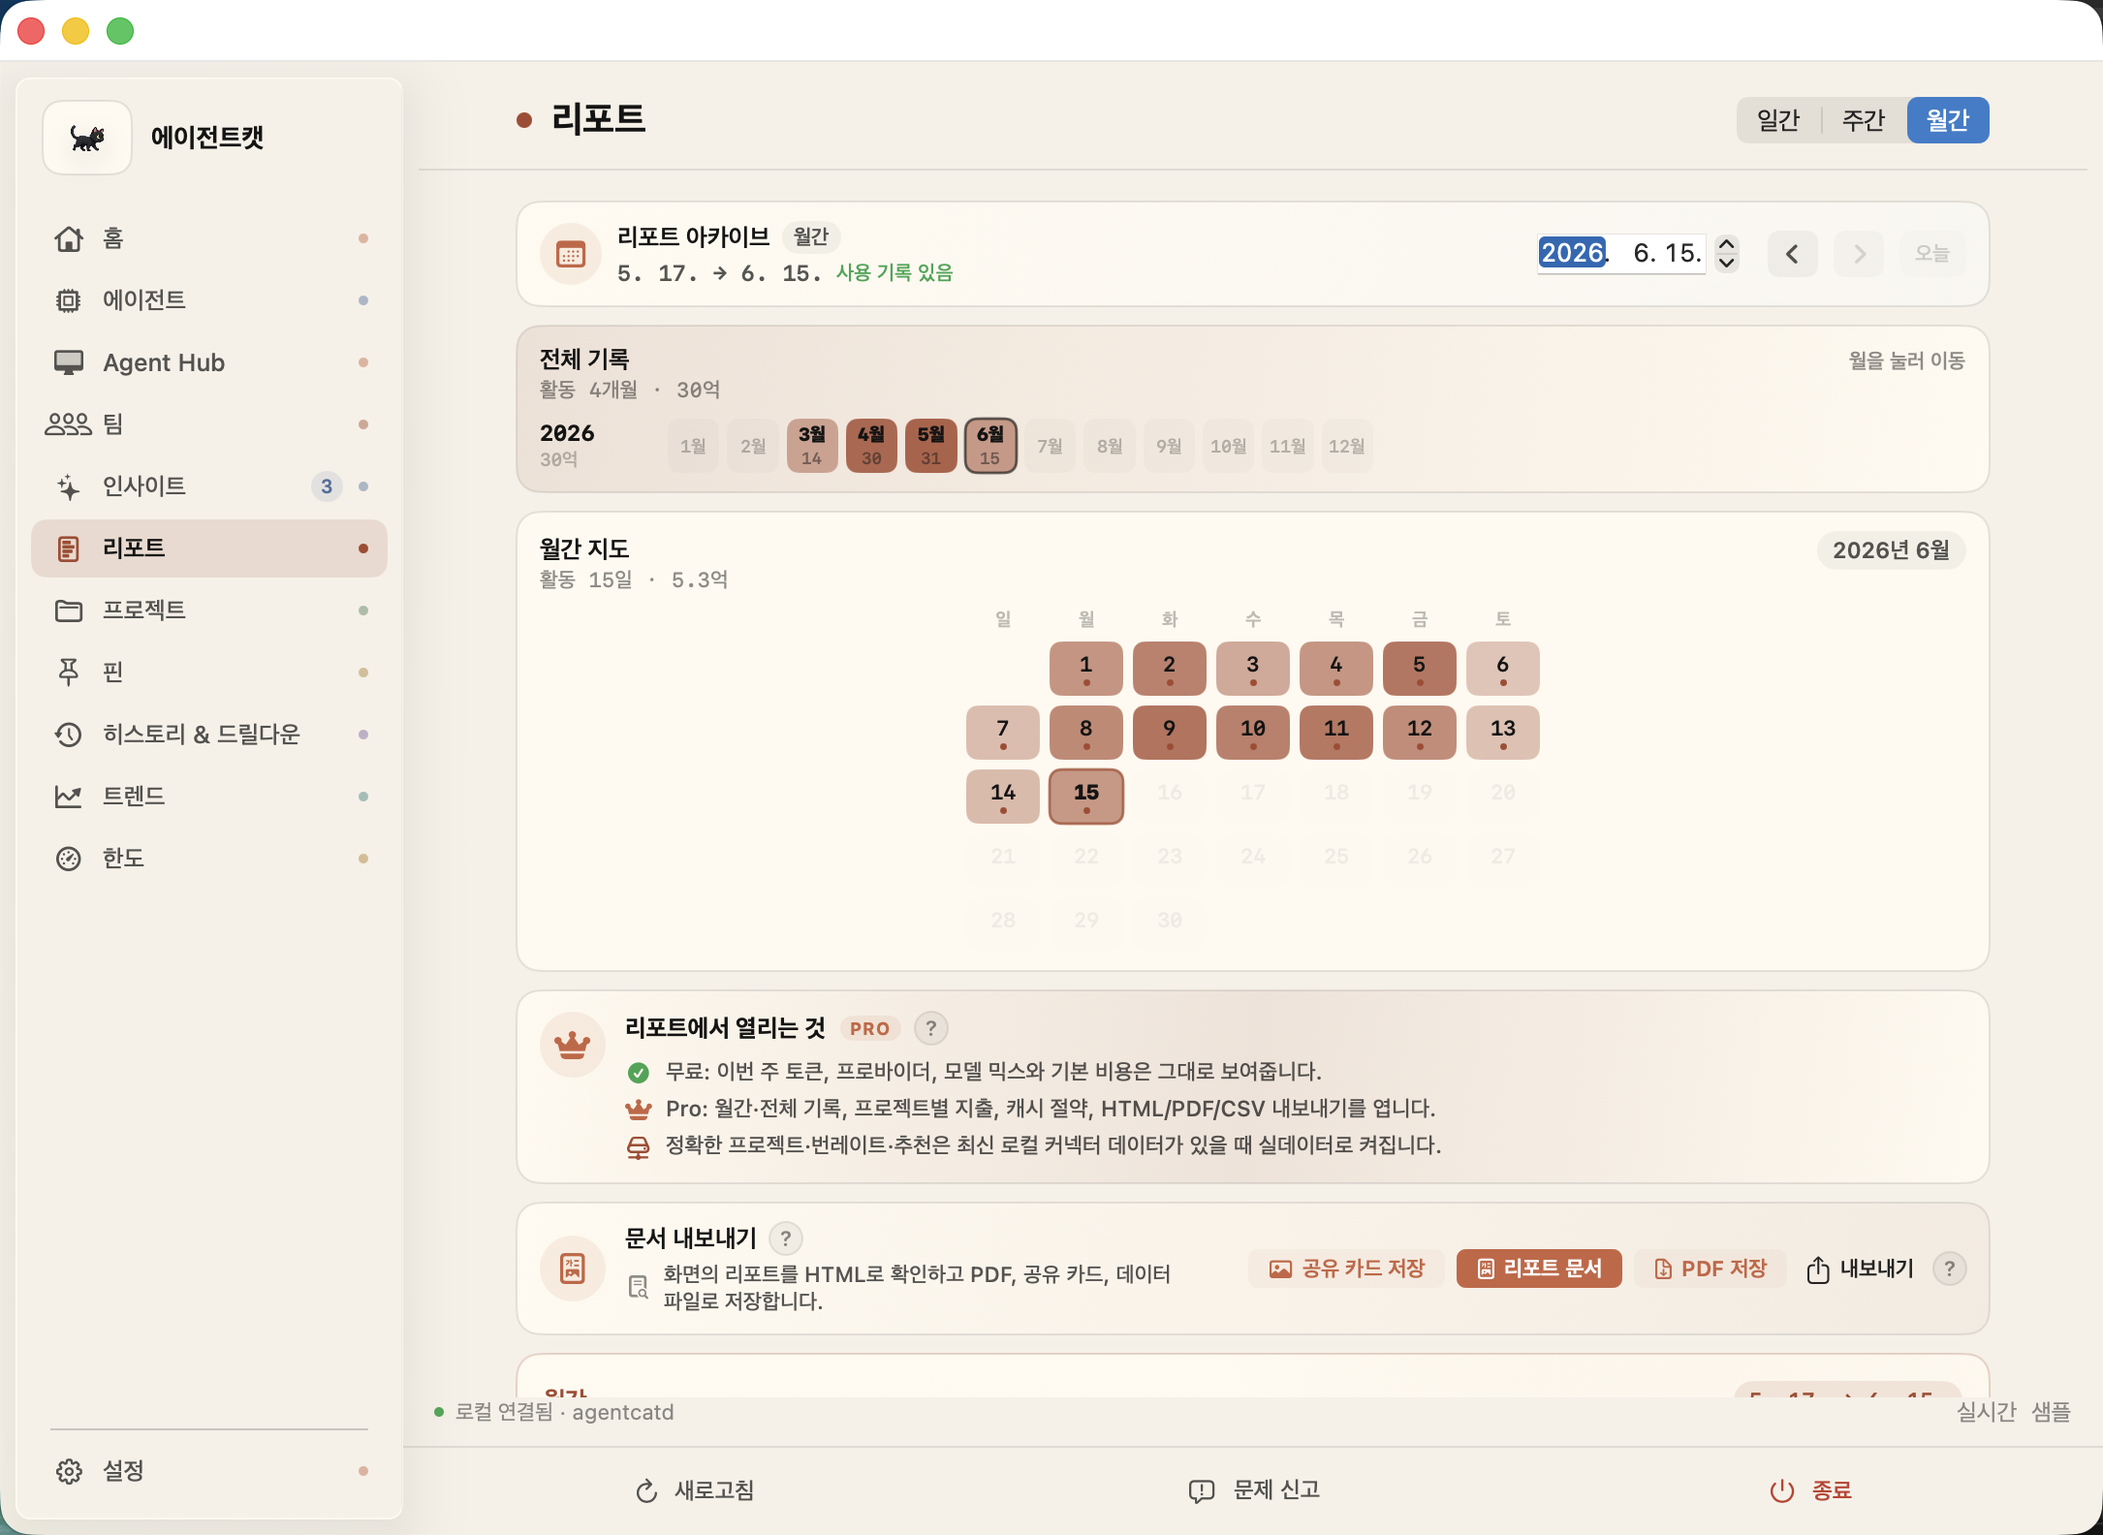Select day 14 in 월간 지도
Image resolution: width=2103 pixels, height=1535 pixels.
tap(1003, 797)
